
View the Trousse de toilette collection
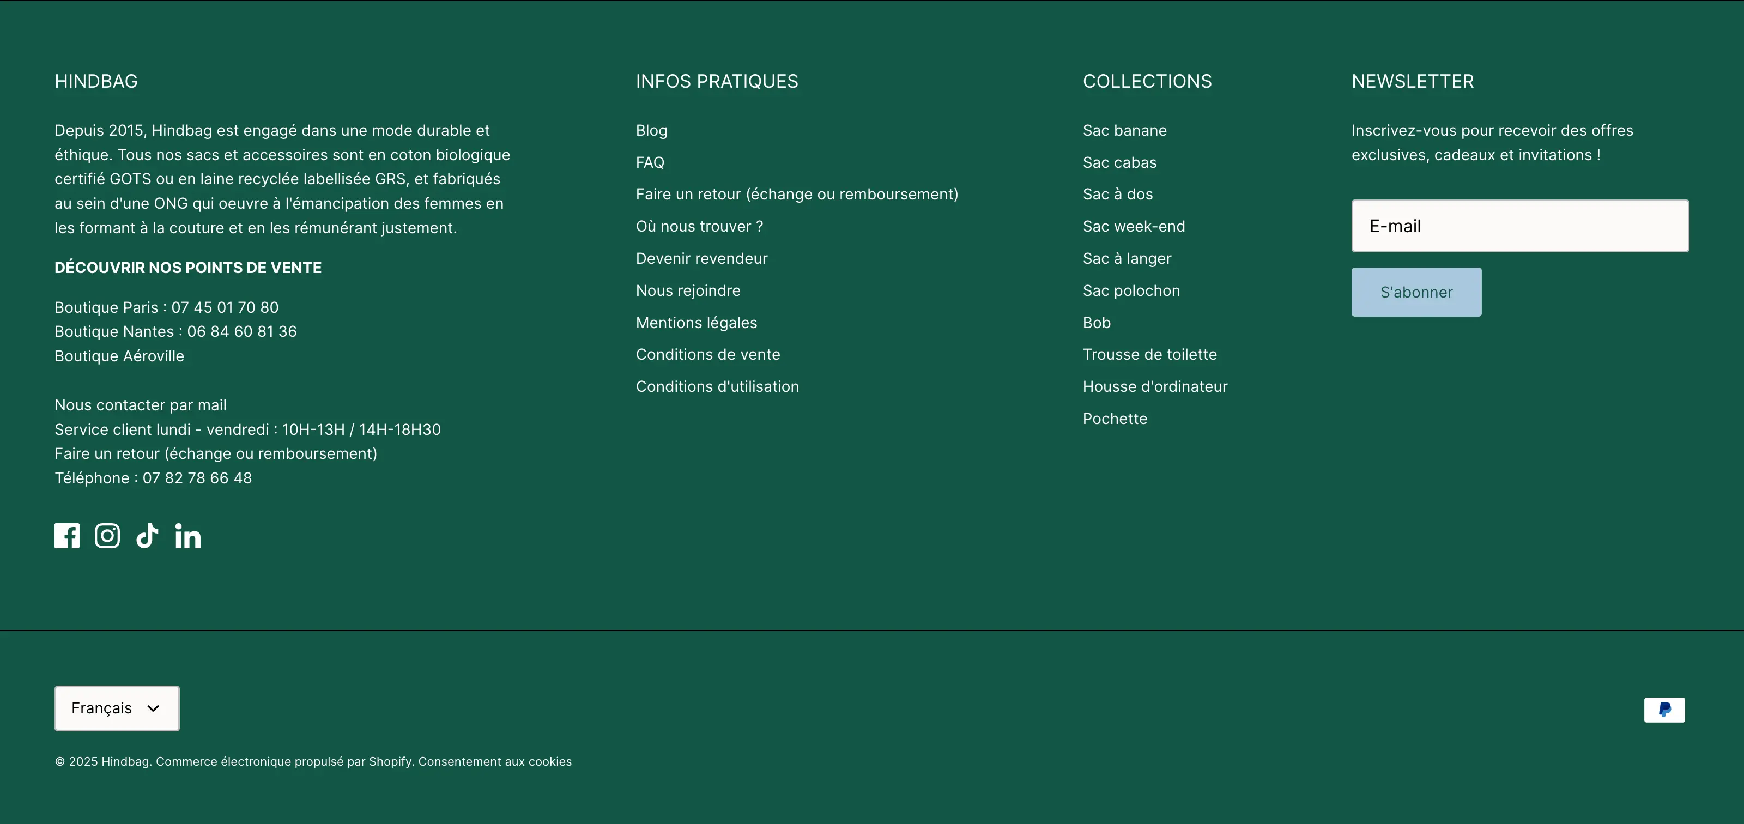click(x=1149, y=355)
